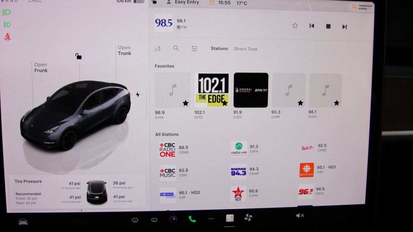The image size is (413, 232).
Task: Tune to Energie 94.3 CKMF
Action: tap(245, 171)
